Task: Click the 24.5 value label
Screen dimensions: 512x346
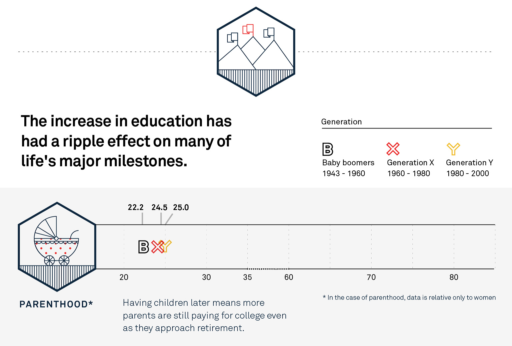Action: pyautogui.click(x=159, y=208)
